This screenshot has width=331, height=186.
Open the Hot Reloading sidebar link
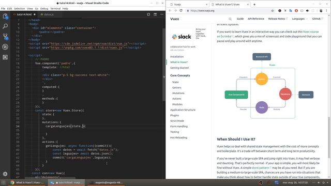tap(178, 137)
